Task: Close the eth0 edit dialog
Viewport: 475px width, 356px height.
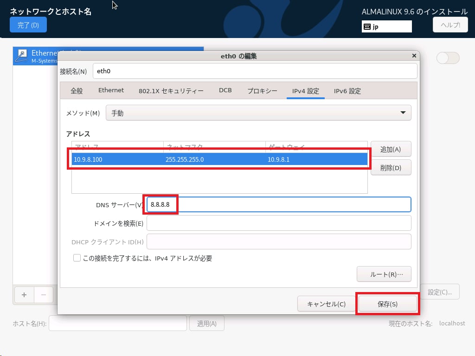Action: [414, 56]
